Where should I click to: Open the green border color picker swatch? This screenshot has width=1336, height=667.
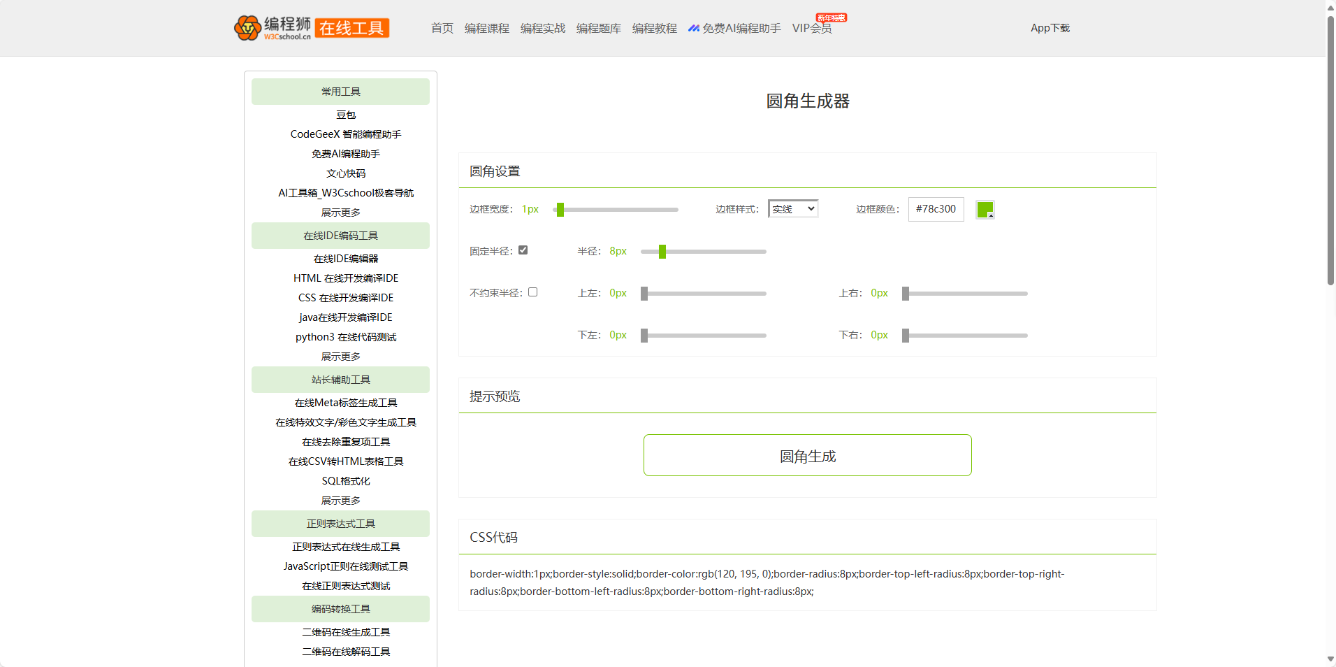[x=985, y=209]
